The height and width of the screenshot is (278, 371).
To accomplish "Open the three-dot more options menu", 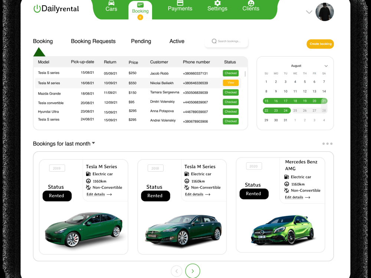I will [x=327, y=144].
